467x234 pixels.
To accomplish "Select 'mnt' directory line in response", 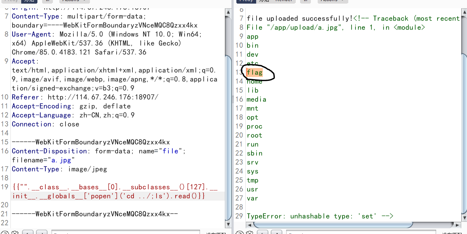I will click(253, 108).
